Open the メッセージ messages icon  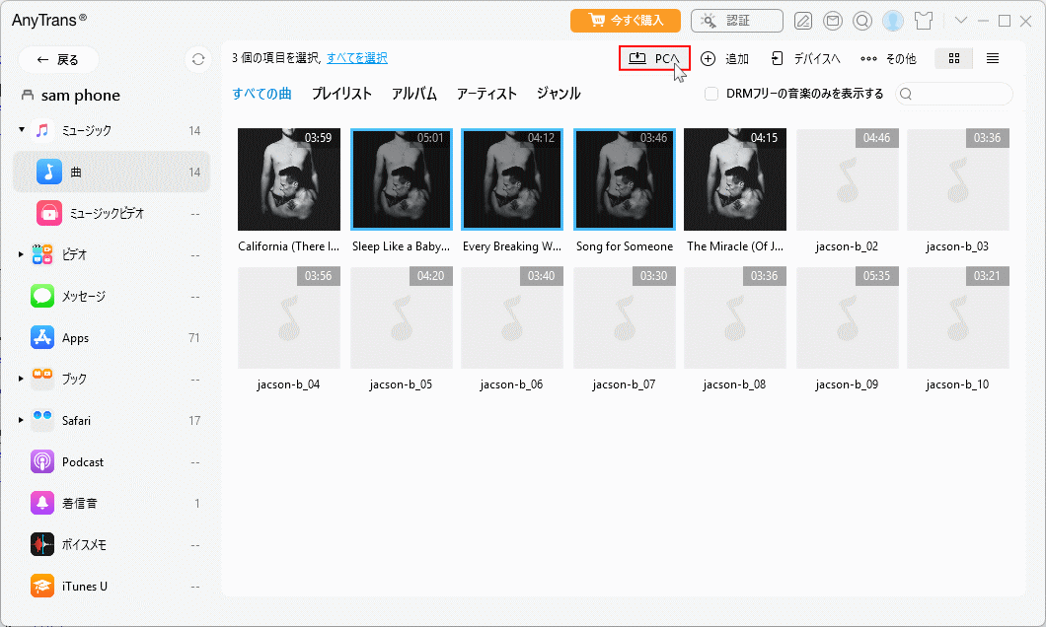point(42,296)
